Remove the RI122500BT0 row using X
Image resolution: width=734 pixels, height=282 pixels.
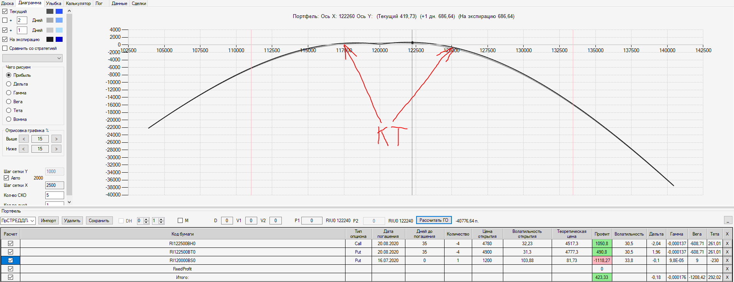727,252
